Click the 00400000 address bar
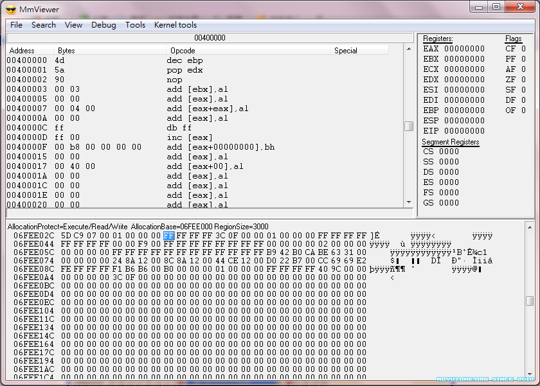The width and height of the screenshot is (540, 386). pos(210,38)
